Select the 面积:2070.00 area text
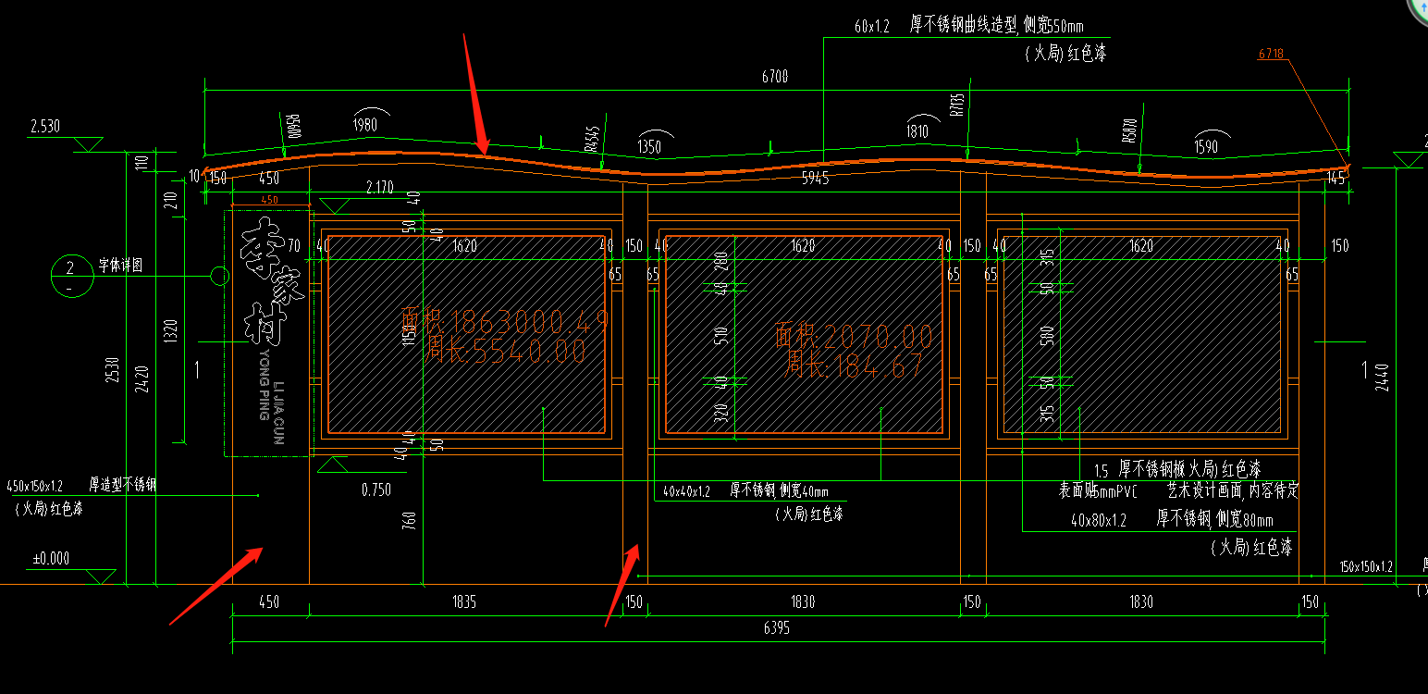 click(854, 335)
